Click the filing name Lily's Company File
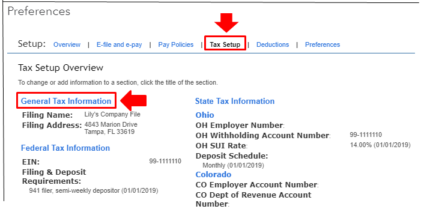The image size is (424, 218). [112, 115]
